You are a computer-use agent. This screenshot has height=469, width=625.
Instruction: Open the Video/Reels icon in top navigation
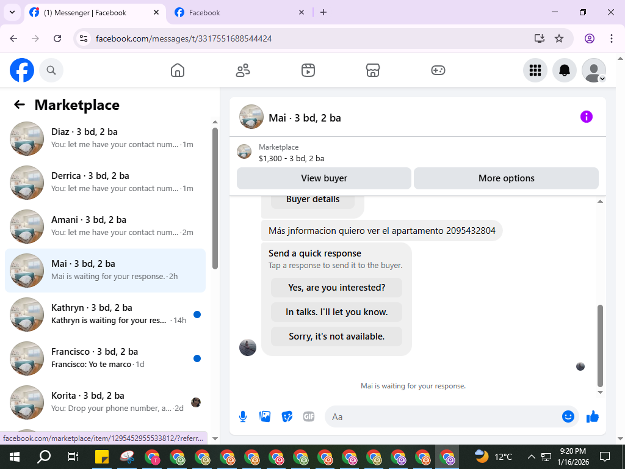pyautogui.click(x=308, y=70)
